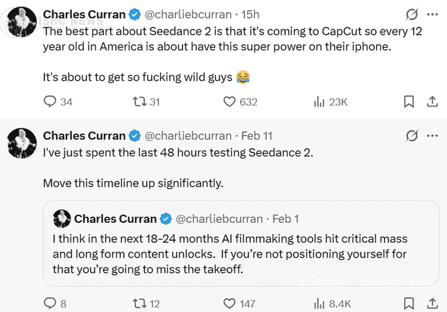Like the tweet with 147 likes
Viewport: 447px width, 312px height.
pos(230,304)
